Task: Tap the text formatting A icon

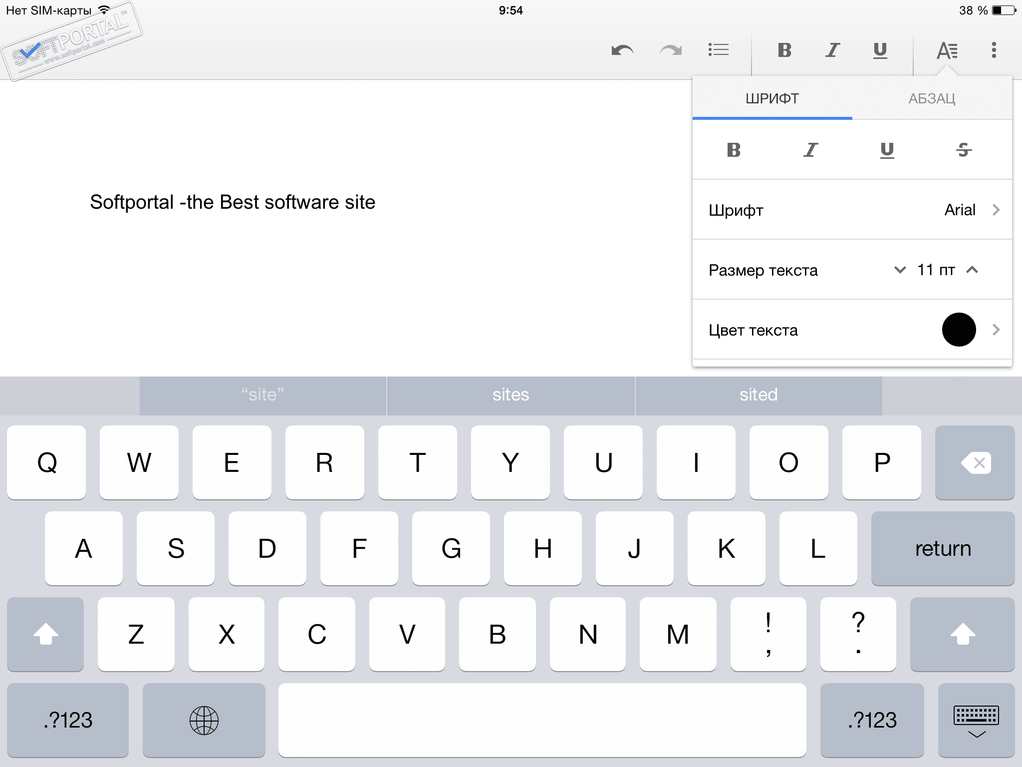Action: click(947, 50)
